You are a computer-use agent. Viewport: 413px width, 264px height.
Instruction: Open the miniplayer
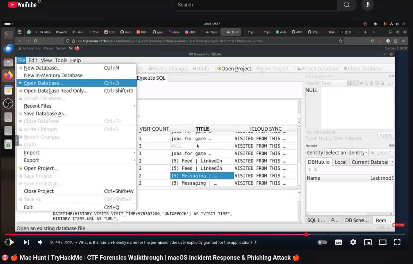pos(368,242)
